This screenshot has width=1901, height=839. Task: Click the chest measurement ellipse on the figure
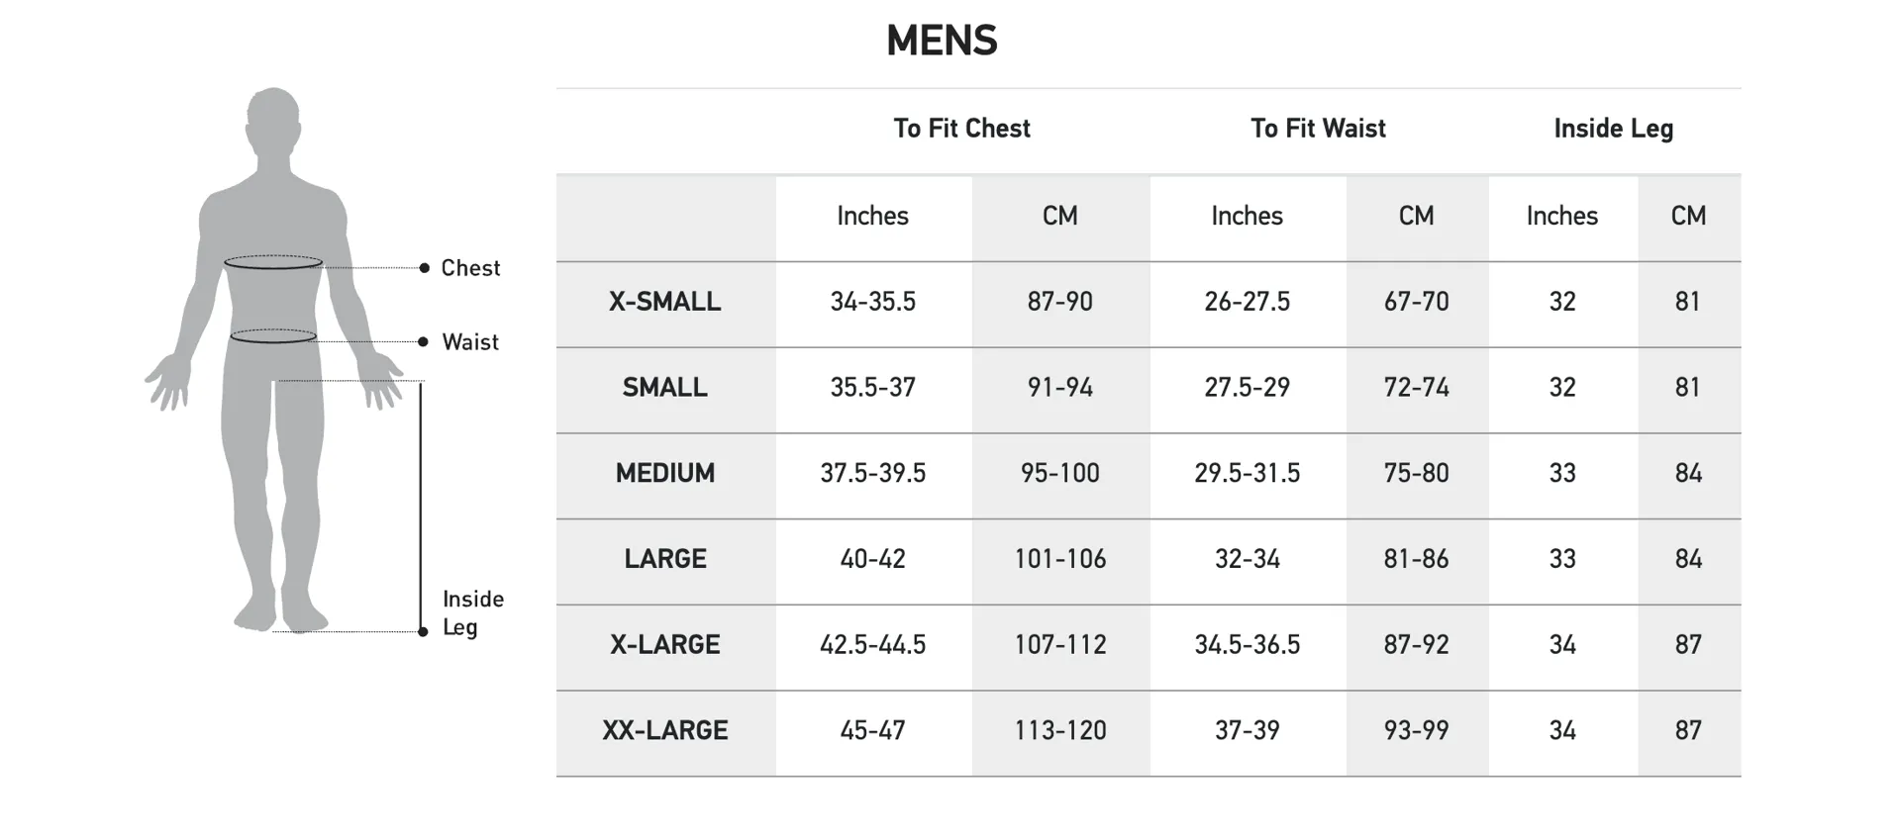[273, 262]
